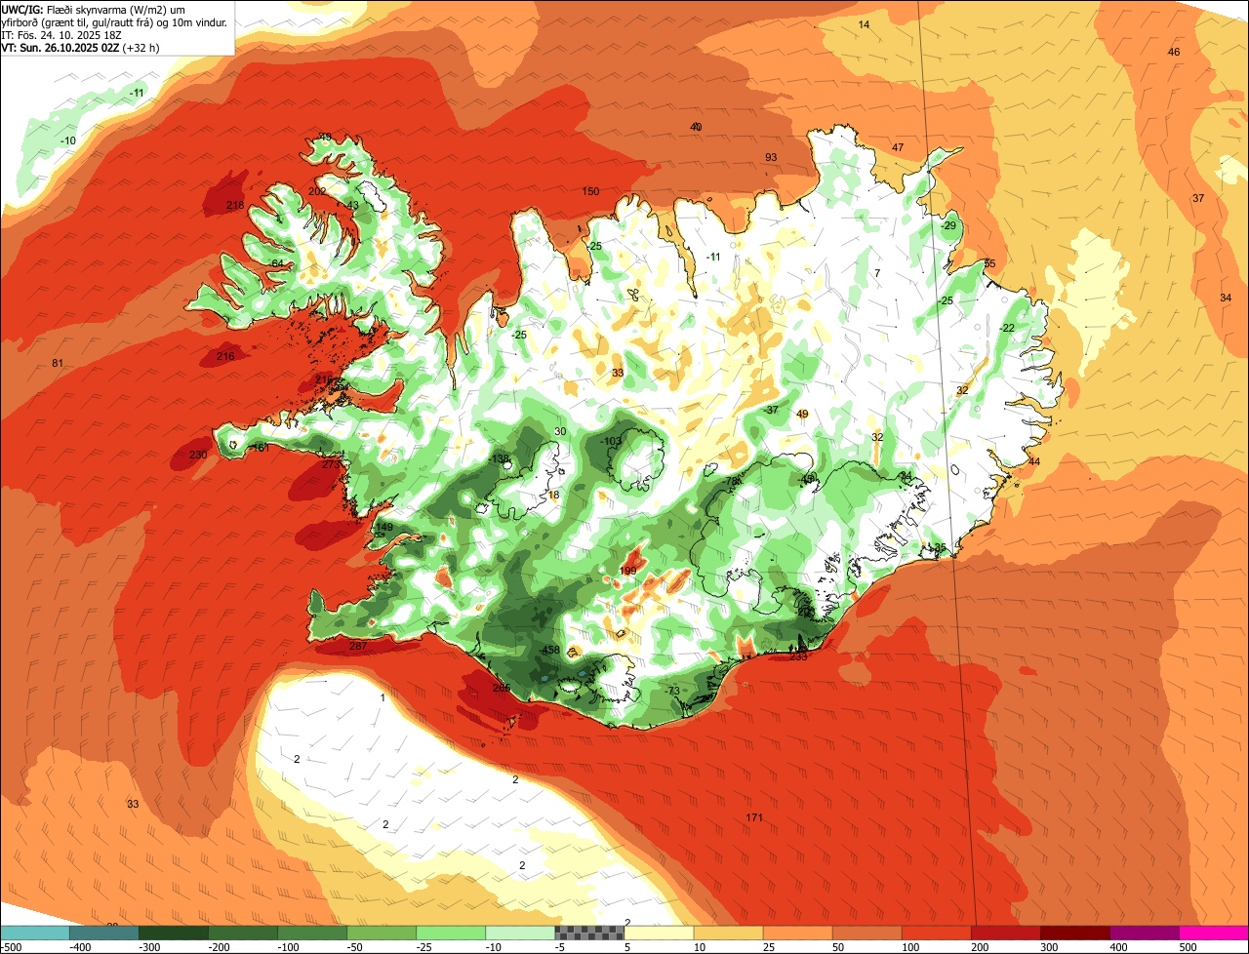Click the '93' value north of Iceland
The image size is (1249, 954).
(x=771, y=157)
